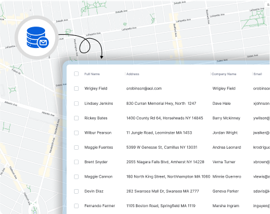
Task: Click the name 'Brent Snyder'
Action: (x=96, y=162)
